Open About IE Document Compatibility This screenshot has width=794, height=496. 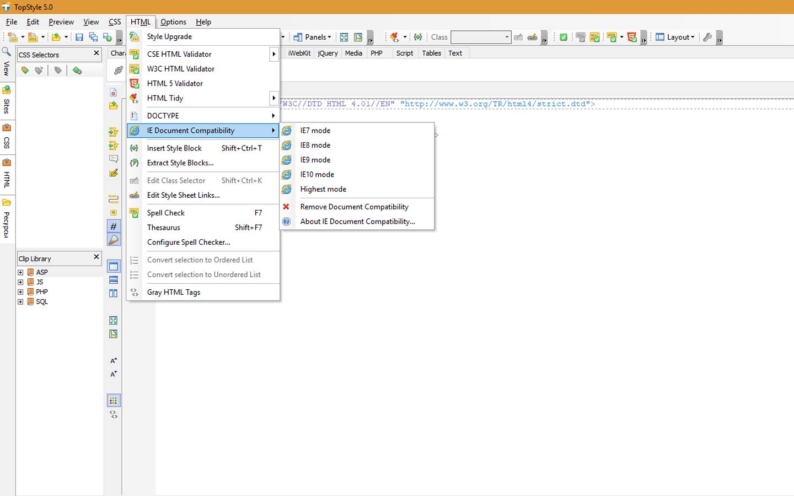pyautogui.click(x=357, y=222)
